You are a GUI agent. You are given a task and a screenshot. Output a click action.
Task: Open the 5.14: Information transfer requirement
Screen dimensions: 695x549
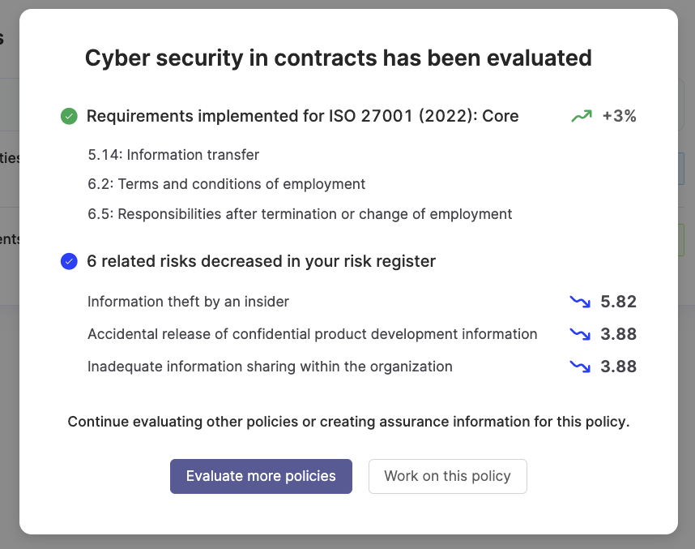(x=173, y=155)
